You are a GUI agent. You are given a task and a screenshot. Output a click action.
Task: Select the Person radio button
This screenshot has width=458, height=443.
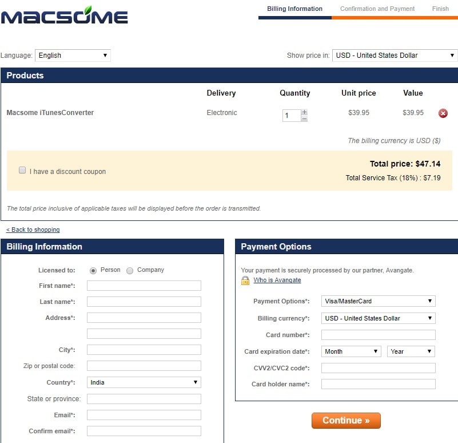(x=93, y=271)
